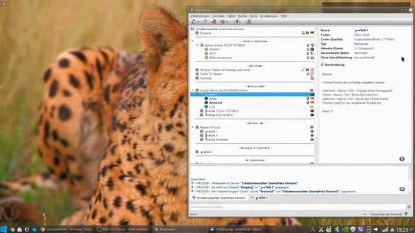Select the 24 hours Electro & Dubstep channel
The width and height of the screenshot is (415, 233).
coord(225,70)
